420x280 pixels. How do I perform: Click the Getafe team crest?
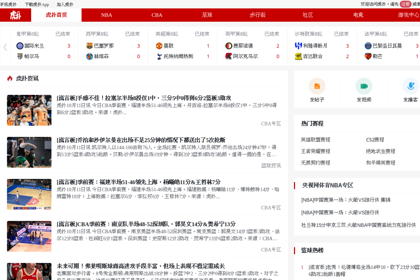coord(90,56)
